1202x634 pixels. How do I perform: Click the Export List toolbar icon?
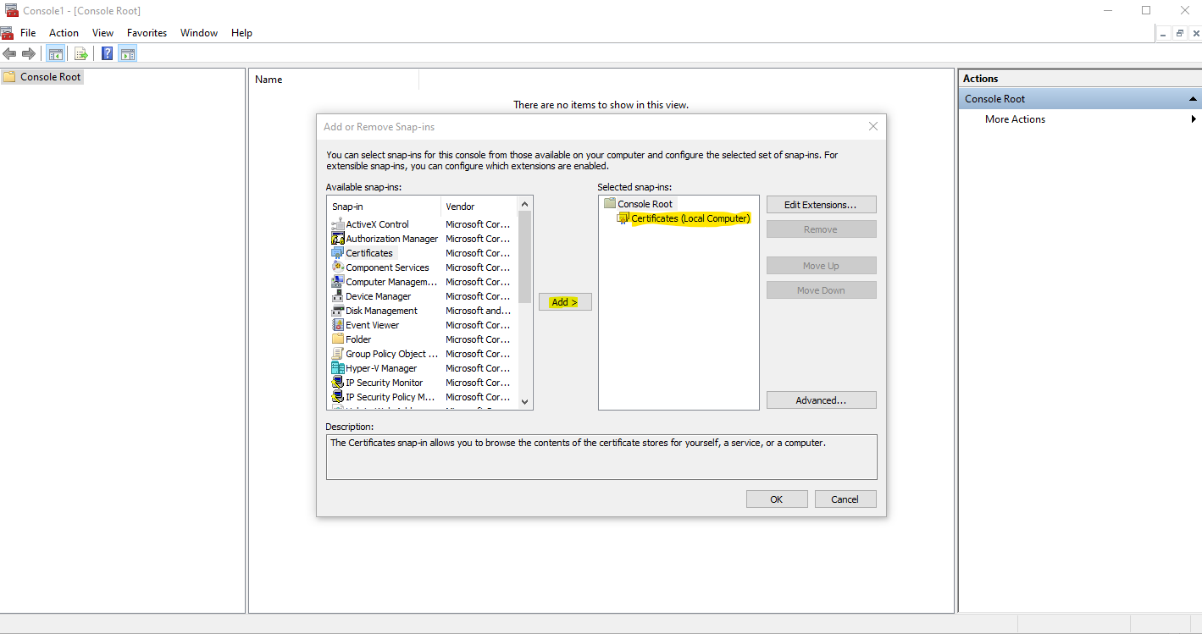point(81,52)
